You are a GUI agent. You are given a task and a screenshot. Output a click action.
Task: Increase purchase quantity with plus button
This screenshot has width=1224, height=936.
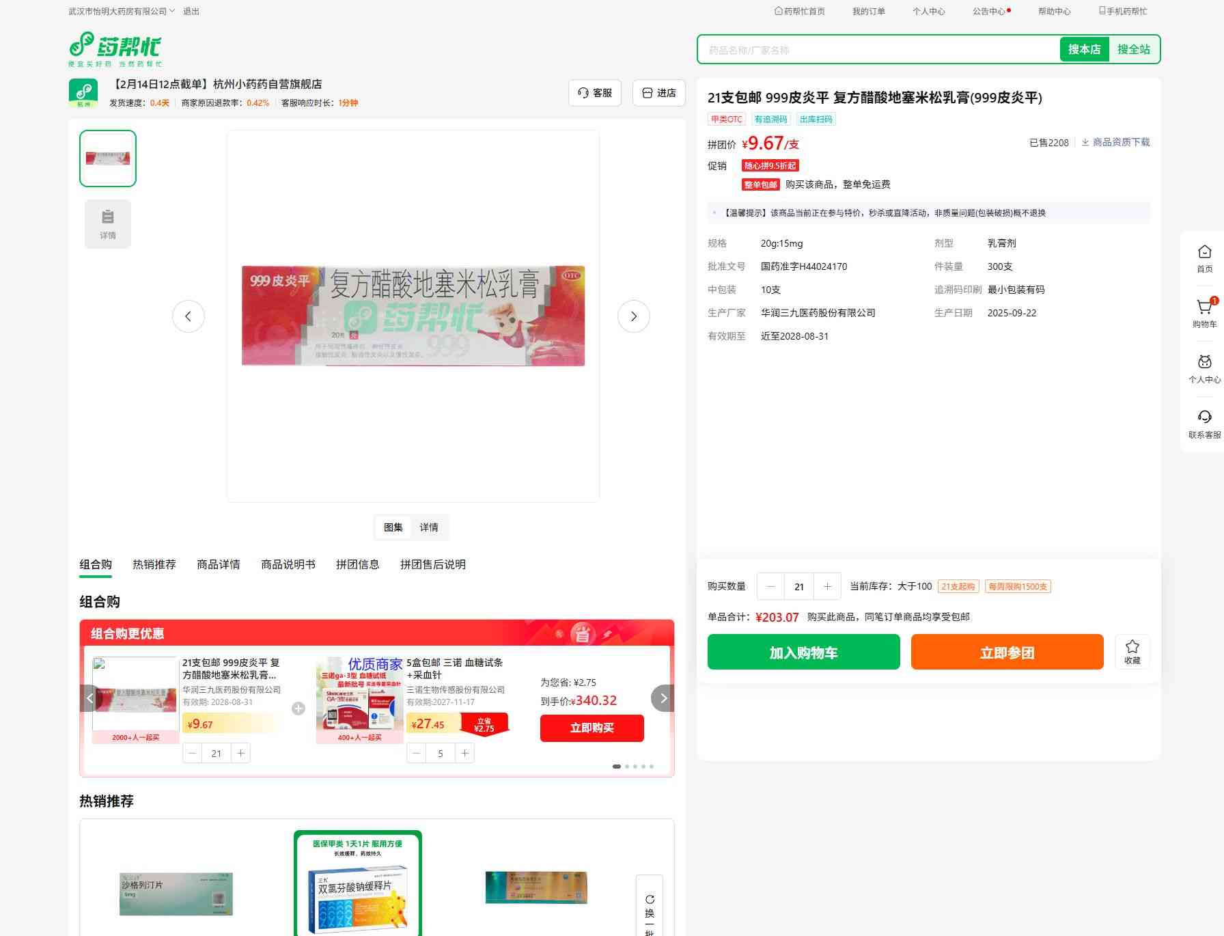tap(827, 586)
